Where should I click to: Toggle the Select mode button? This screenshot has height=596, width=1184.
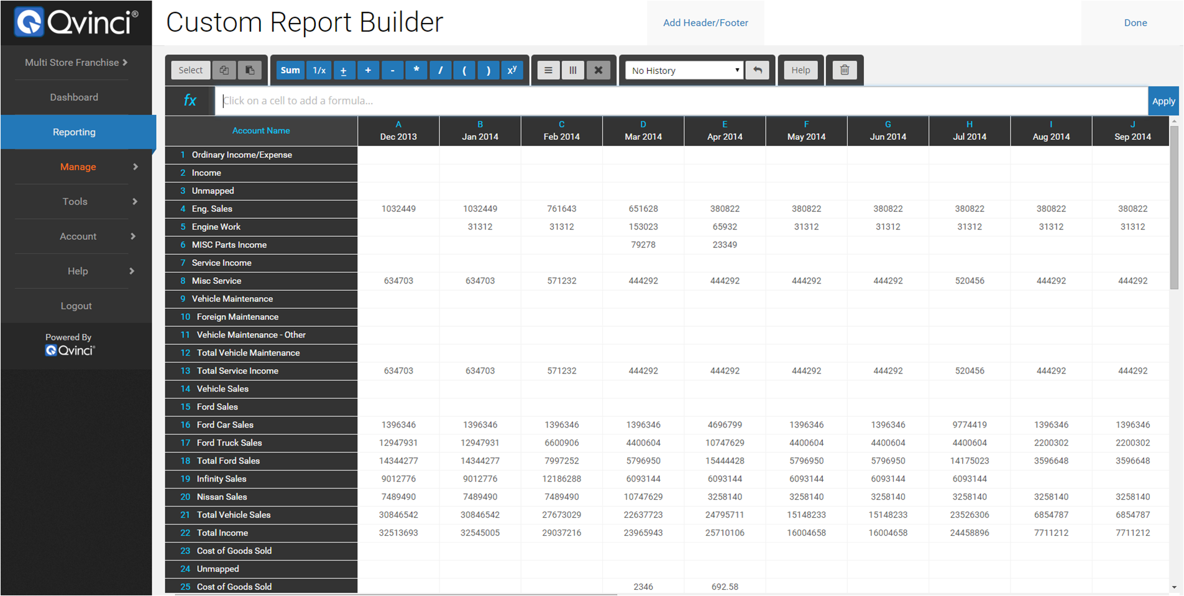[x=190, y=70]
